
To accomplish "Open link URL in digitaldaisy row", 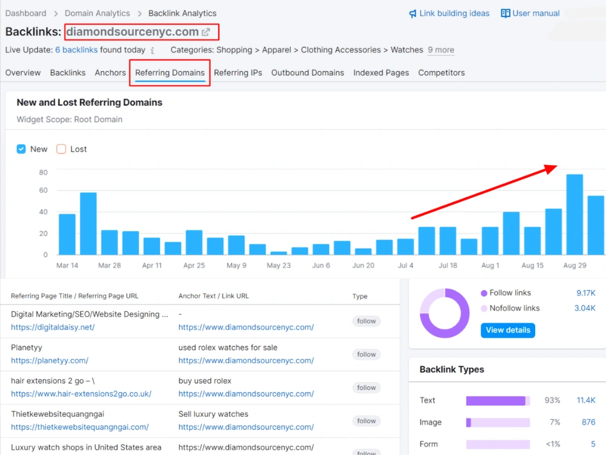I will click(246, 328).
